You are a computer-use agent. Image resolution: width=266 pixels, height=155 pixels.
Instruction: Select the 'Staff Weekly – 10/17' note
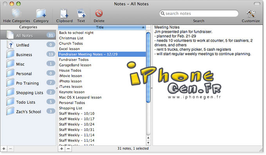(102, 119)
